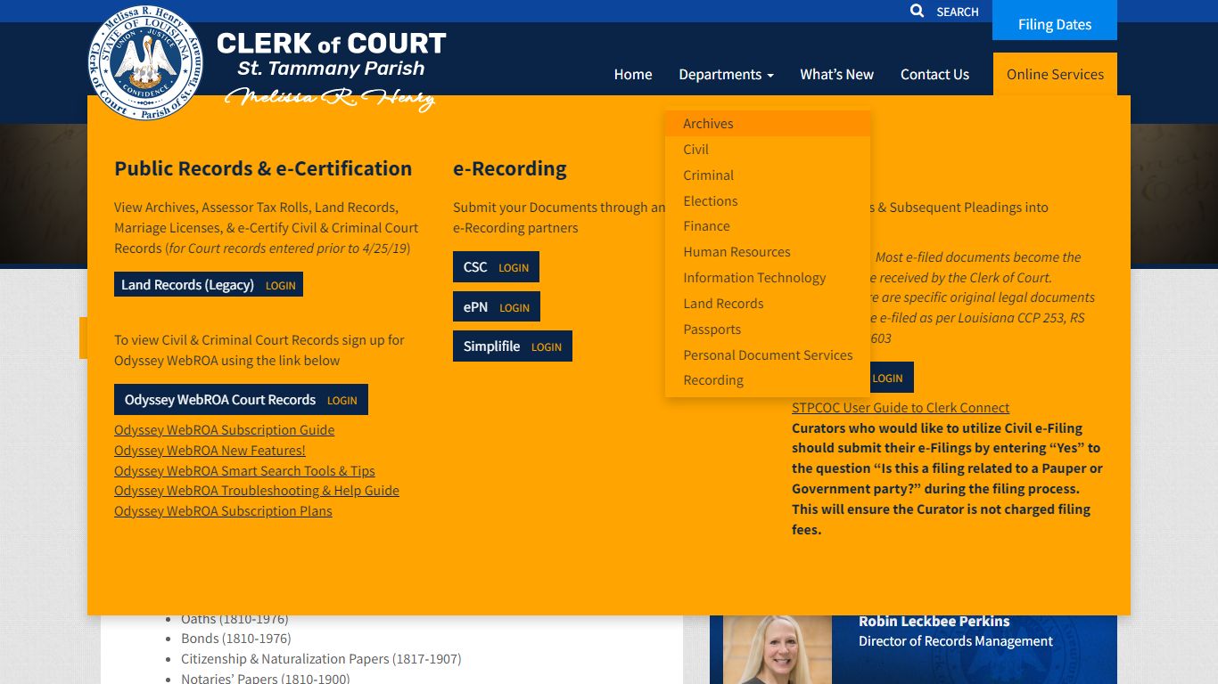
Task: Choose Criminal from Departments menu
Action: 768,175
